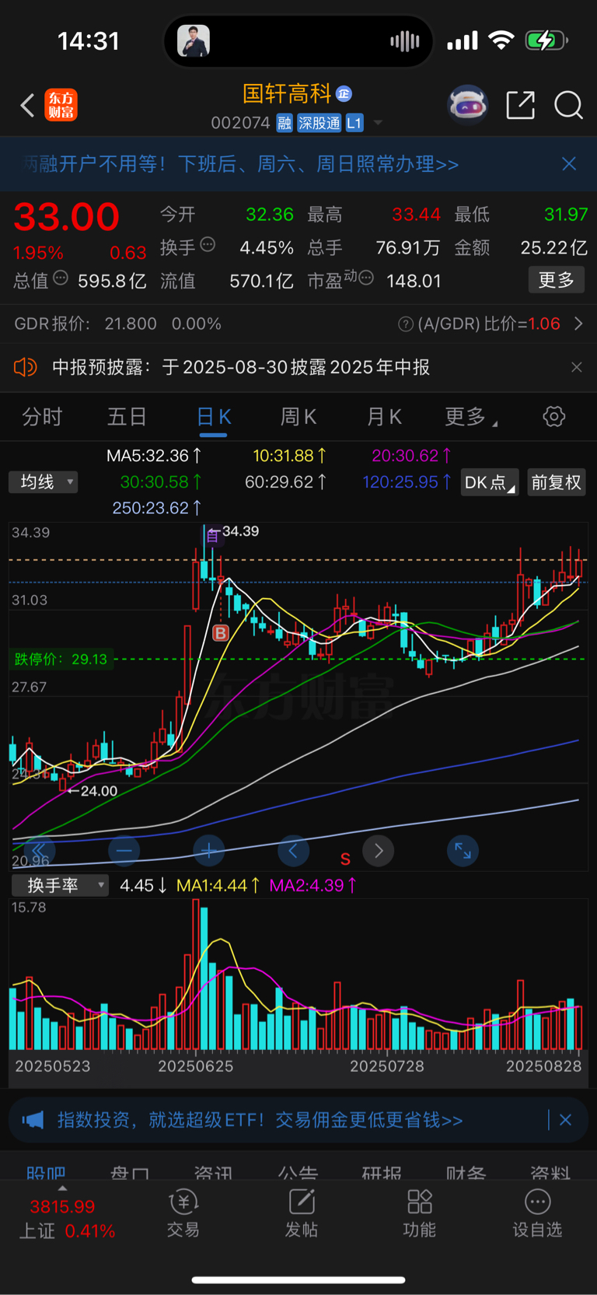Open the 发帖 post icon

(302, 1213)
